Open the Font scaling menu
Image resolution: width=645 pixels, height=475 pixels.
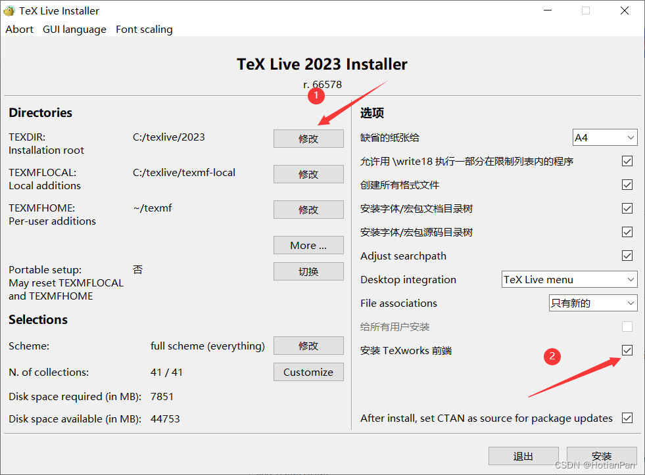(x=144, y=30)
